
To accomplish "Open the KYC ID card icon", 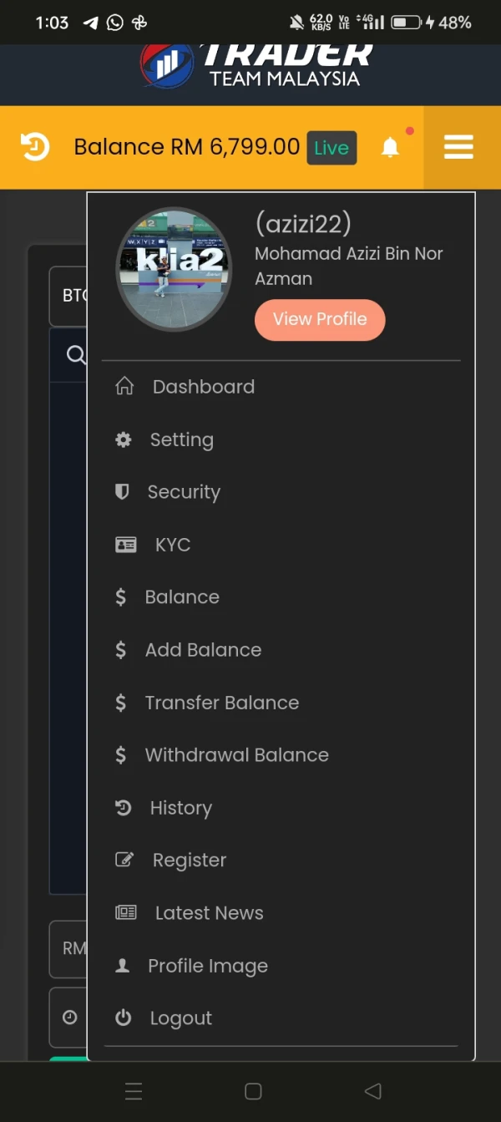I will 125,545.
